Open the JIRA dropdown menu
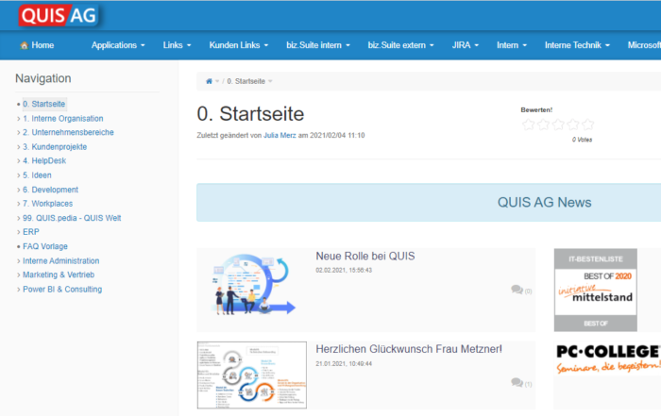 coord(466,45)
